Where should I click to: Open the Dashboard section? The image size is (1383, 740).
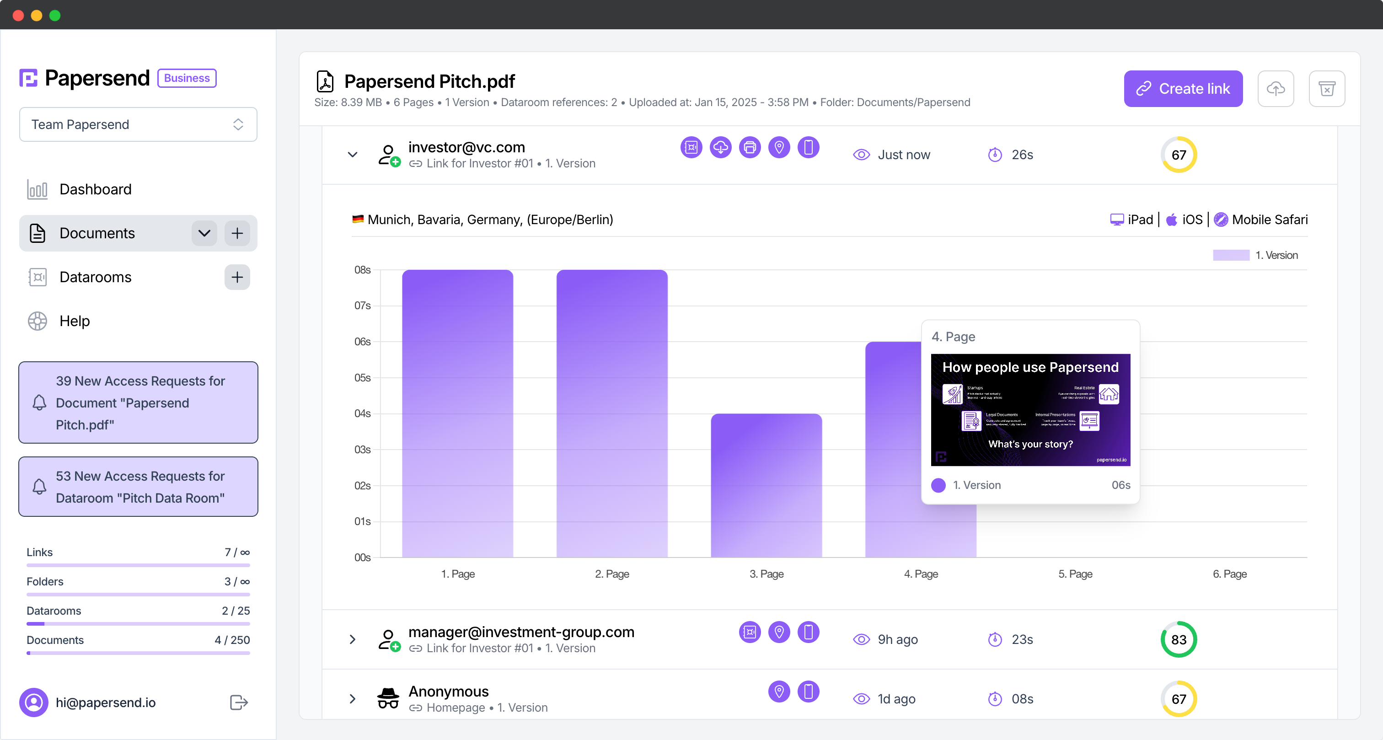[95, 189]
